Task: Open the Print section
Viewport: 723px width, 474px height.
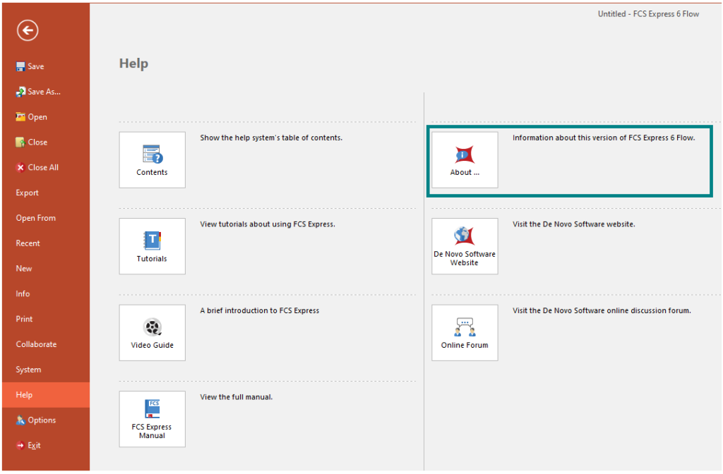Action: click(x=24, y=319)
